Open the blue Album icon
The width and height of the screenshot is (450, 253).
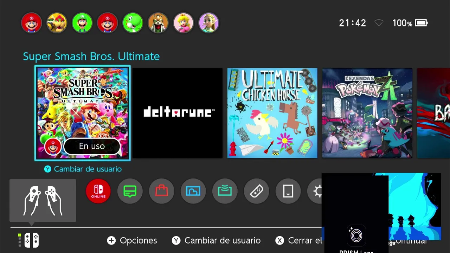point(193,191)
